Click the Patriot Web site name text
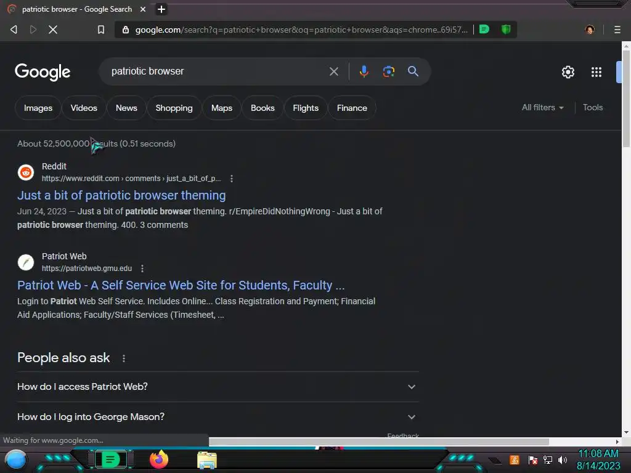This screenshot has width=631, height=473. 64,256
